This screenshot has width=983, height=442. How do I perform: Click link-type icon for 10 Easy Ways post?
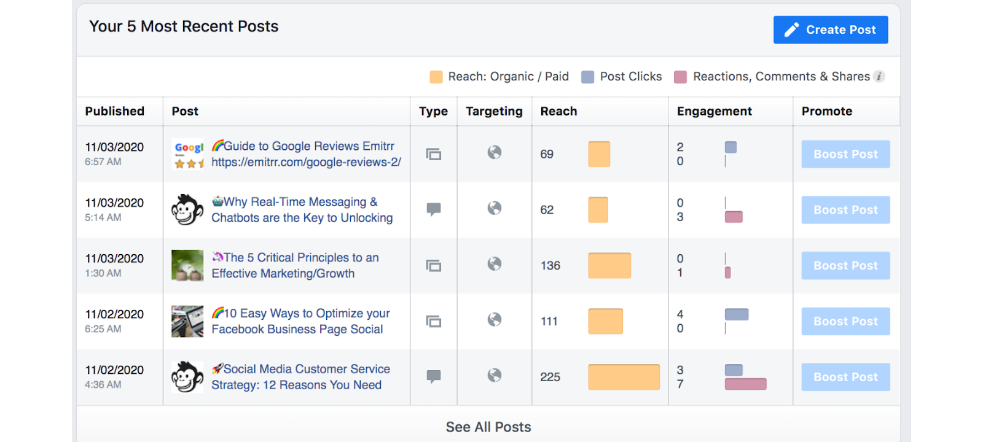click(434, 321)
